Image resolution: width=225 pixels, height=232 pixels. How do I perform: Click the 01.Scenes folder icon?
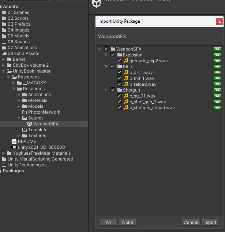pos(4,12)
